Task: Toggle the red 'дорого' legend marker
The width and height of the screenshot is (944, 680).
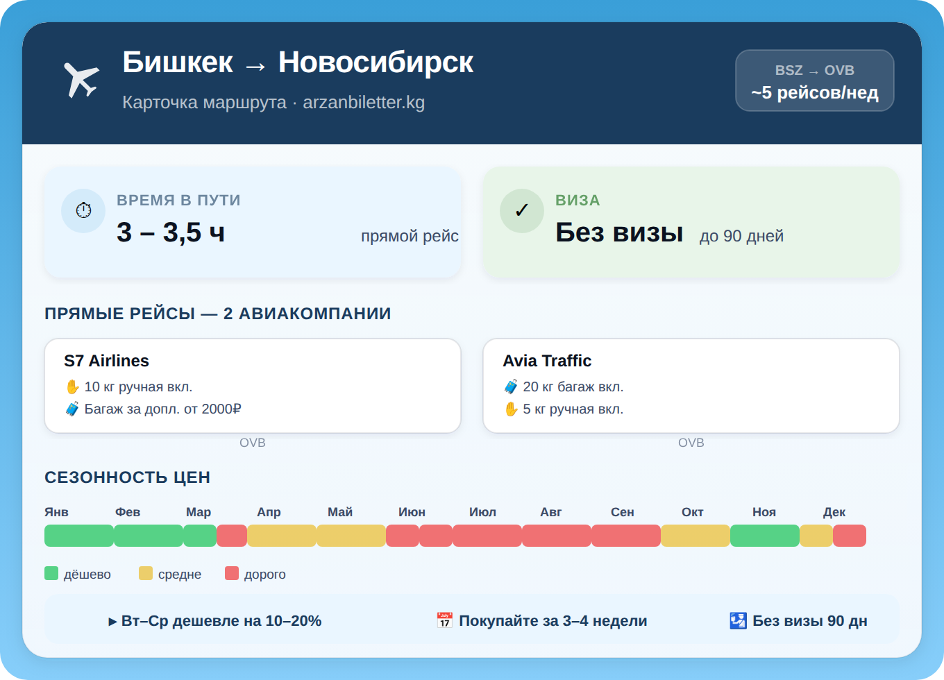Action: coord(233,573)
